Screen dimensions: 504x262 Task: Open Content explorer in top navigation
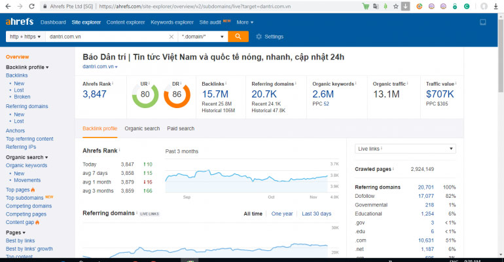126,22
